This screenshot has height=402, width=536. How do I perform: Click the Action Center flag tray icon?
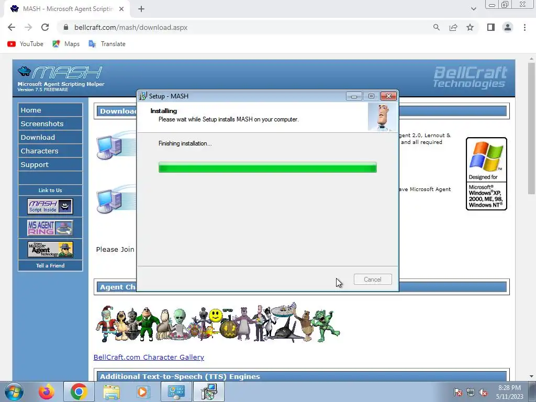[x=457, y=393]
